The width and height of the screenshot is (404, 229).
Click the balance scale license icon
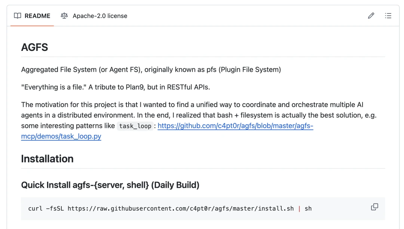[x=64, y=16]
